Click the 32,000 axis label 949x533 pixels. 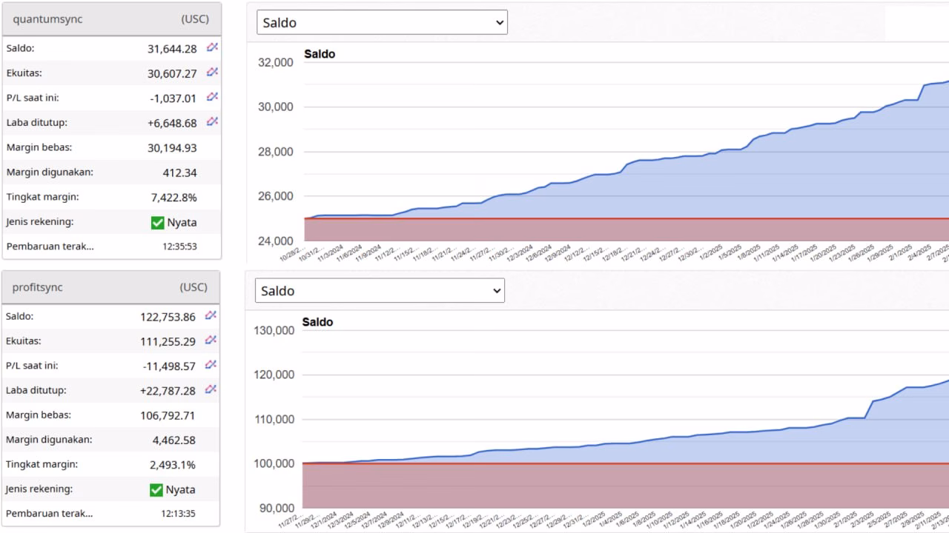click(x=276, y=62)
